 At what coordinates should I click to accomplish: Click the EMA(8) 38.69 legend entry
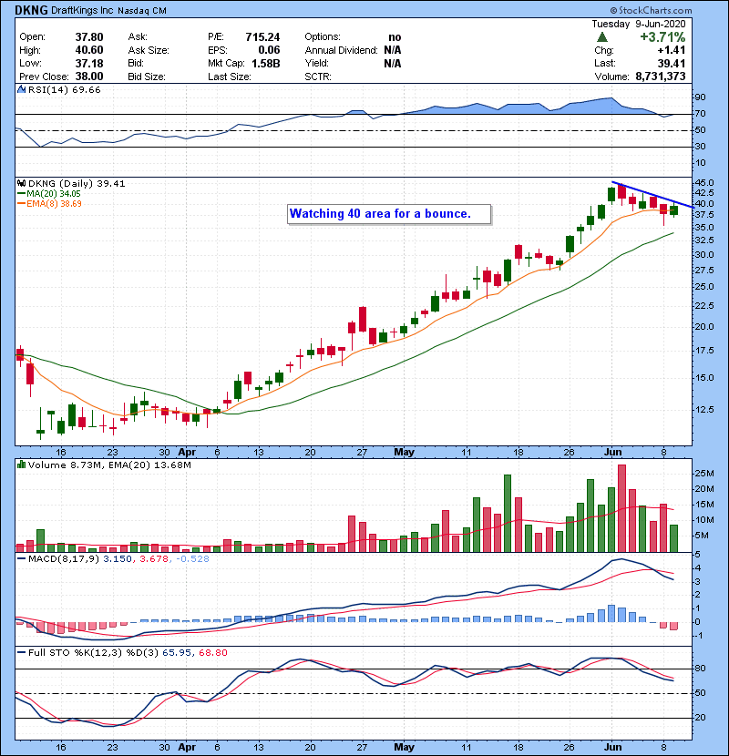pos(49,204)
